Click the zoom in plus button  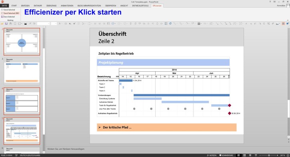pos(278,155)
